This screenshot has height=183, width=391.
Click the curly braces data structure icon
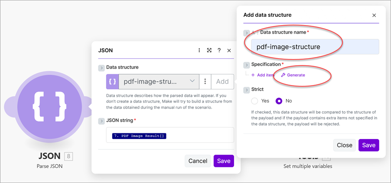click(x=112, y=82)
